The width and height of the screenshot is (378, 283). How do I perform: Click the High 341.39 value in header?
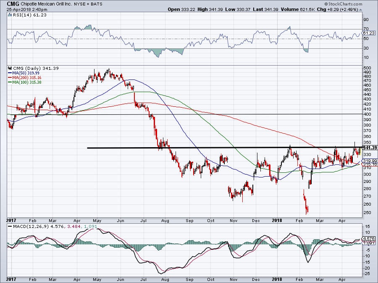210,9
